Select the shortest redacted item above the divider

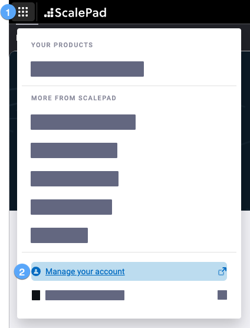click(59, 235)
